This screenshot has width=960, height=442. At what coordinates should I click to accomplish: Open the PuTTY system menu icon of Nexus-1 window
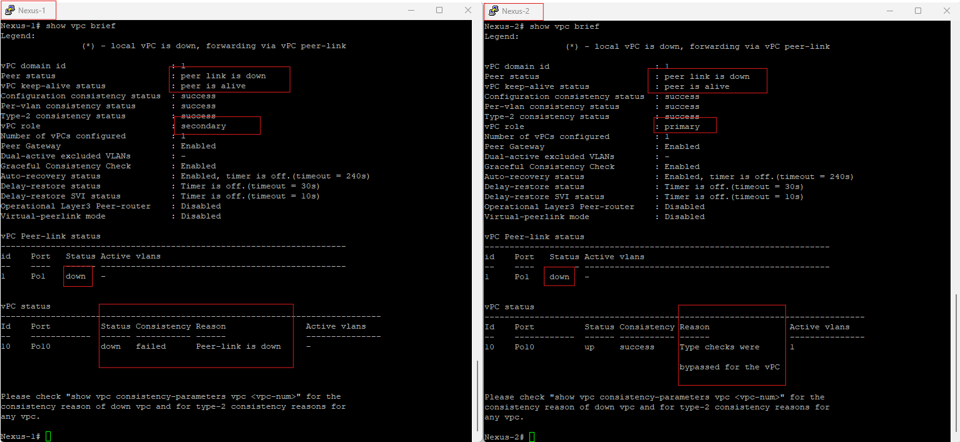point(10,10)
